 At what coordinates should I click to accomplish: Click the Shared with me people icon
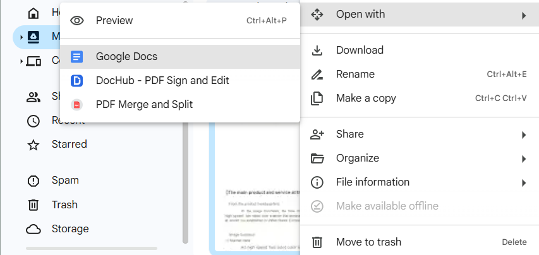coord(33,97)
